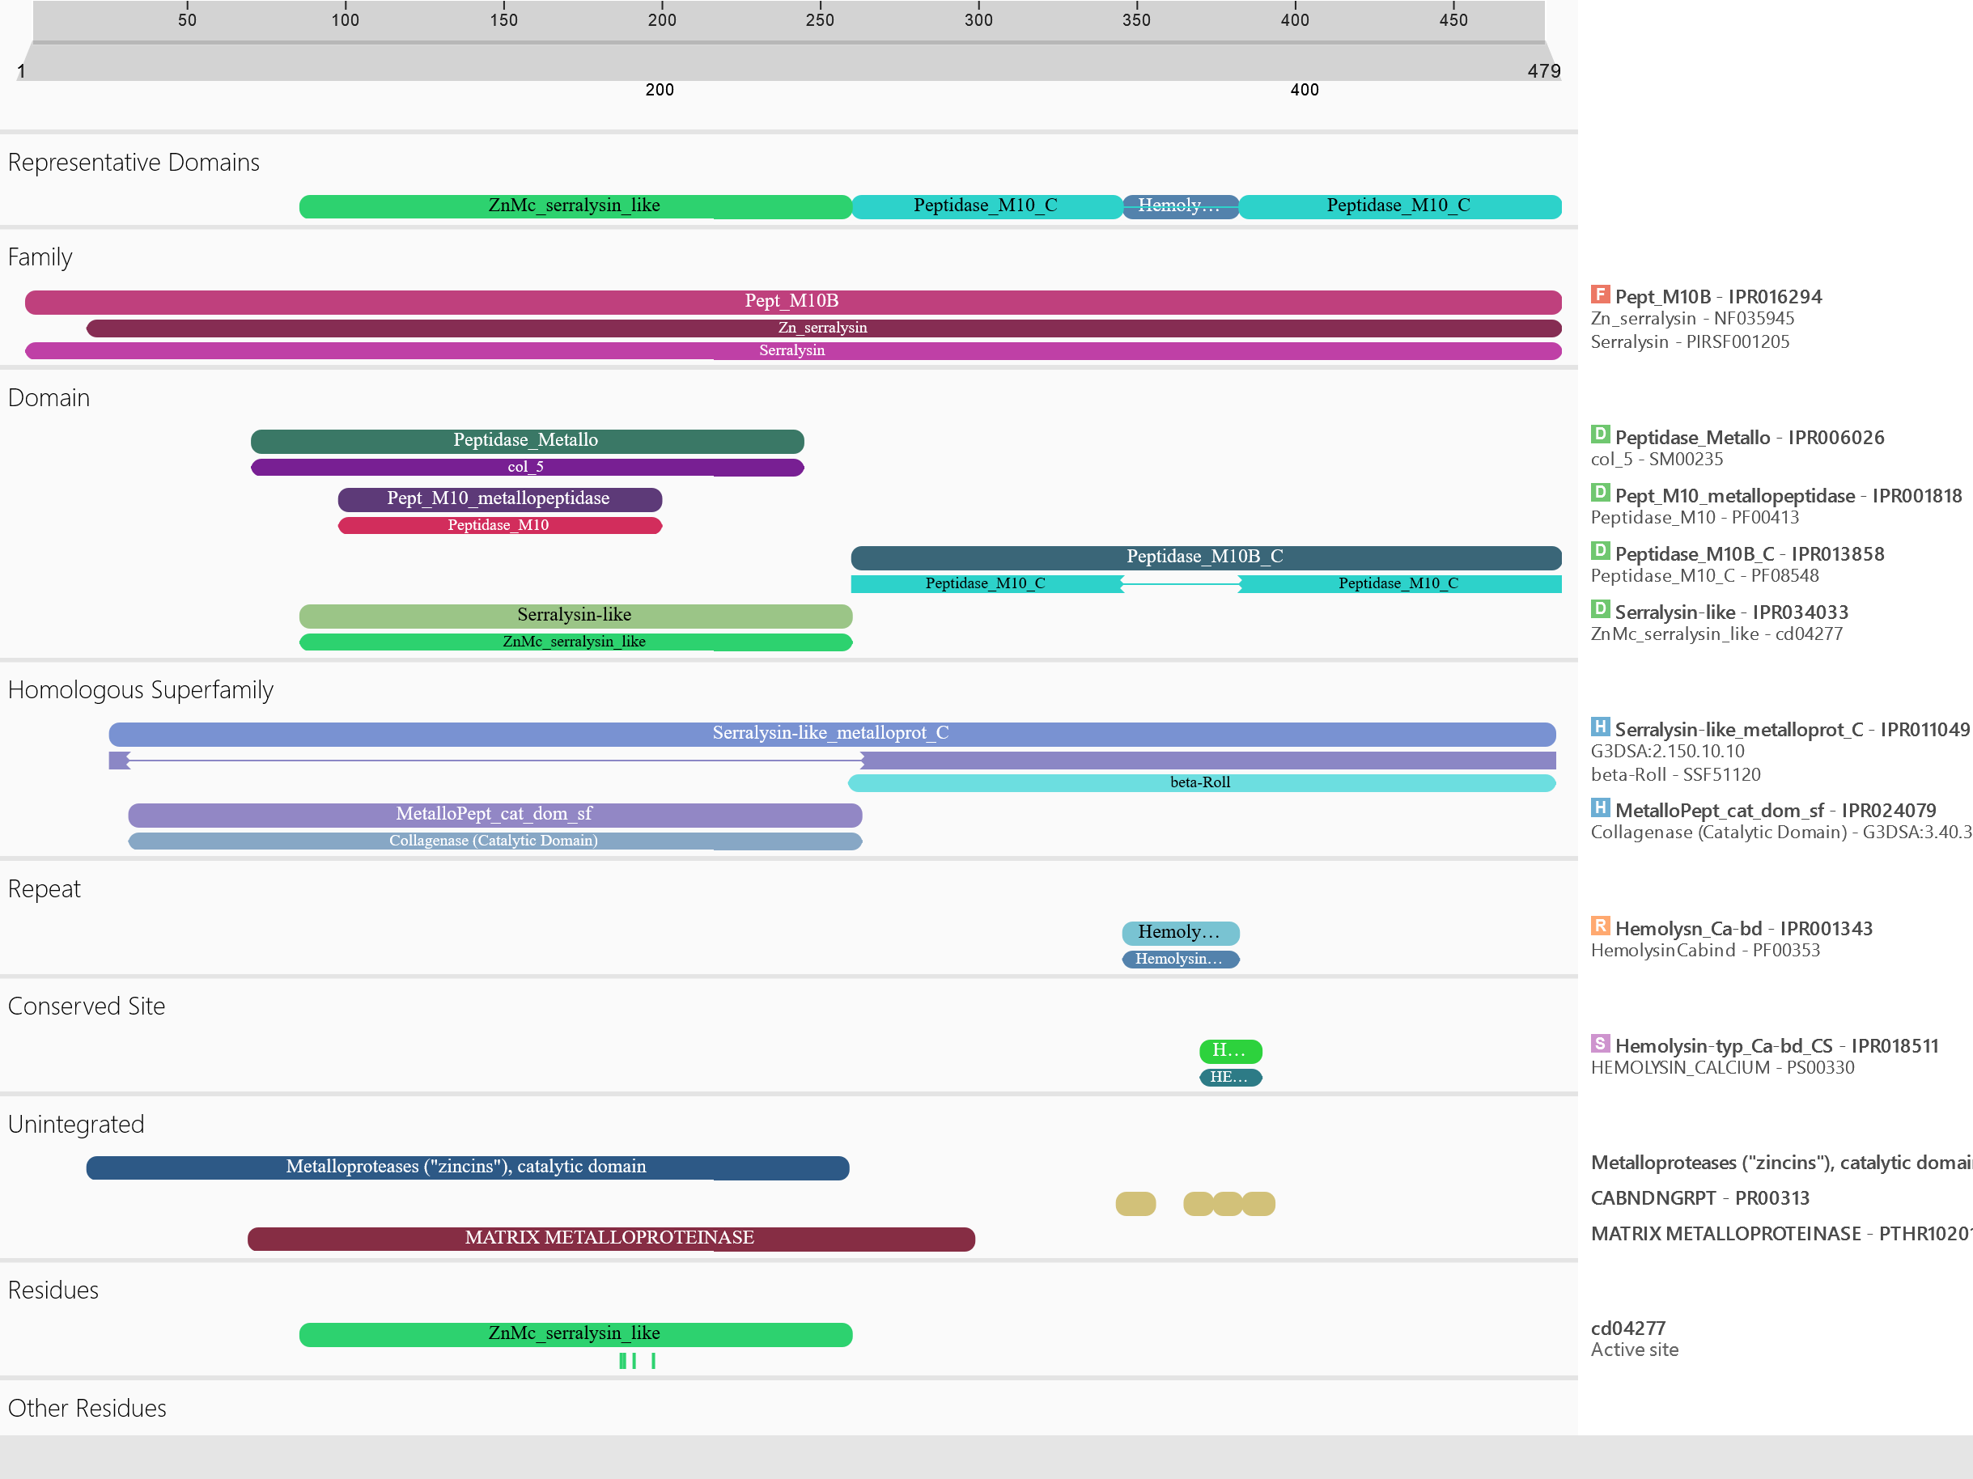Click the D icon beside Pept_M10_metallopeptidase
The height and width of the screenshot is (1479, 1973).
(1600, 494)
